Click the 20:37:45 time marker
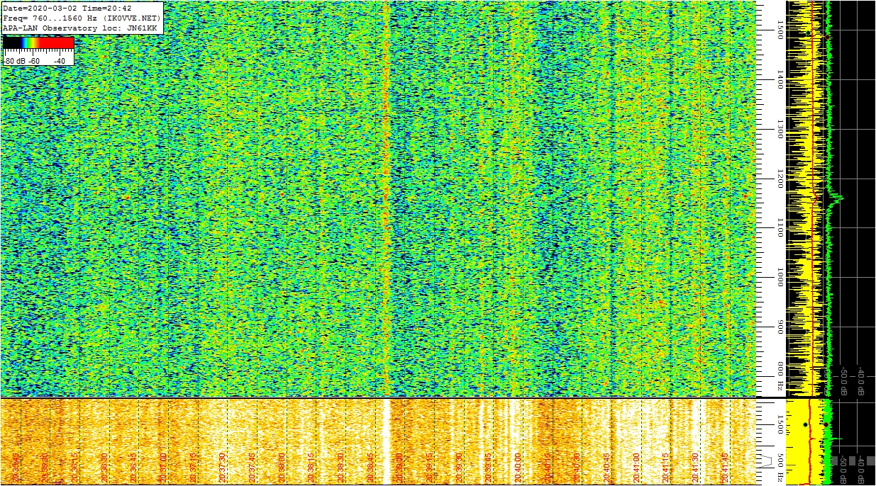 253,466
